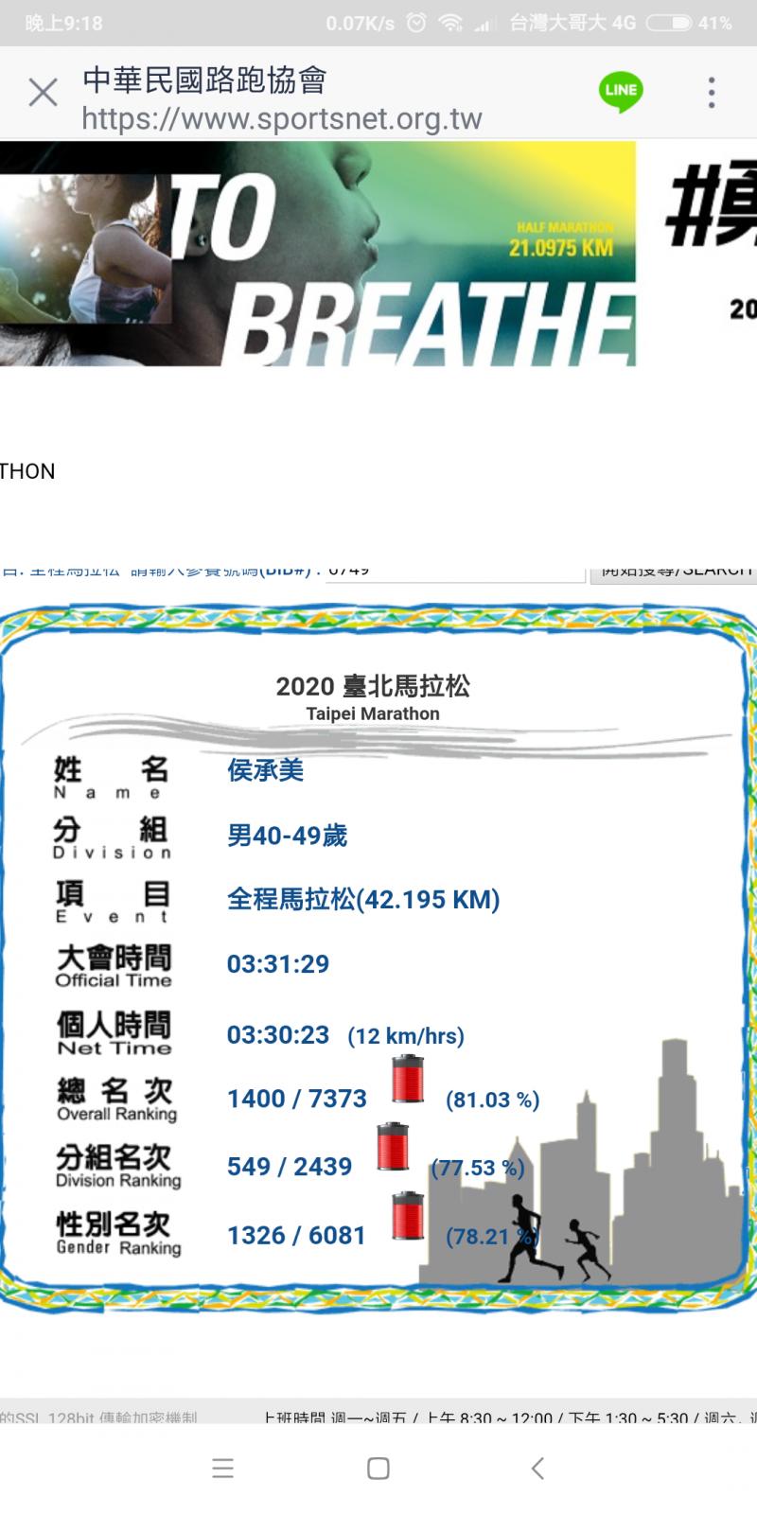Select the (81.03 %) percentage
The height and width of the screenshot is (1514, 757).
pyautogui.click(x=493, y=1100)
